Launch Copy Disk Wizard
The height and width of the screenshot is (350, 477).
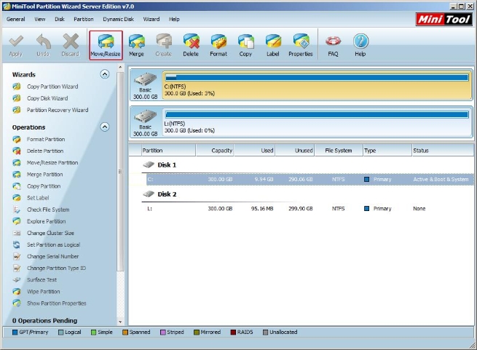(x=47, y=98)
